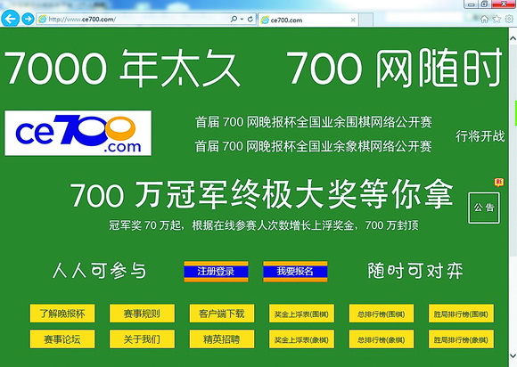This screenshot has height=367, width=517.
Task: Click the scrollbar down arrow
Action: pos(513,356)
